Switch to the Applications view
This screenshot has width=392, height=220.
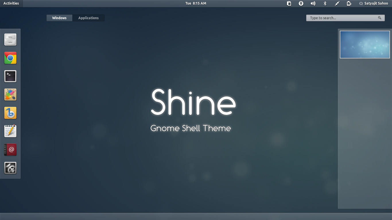coord(88,18)
